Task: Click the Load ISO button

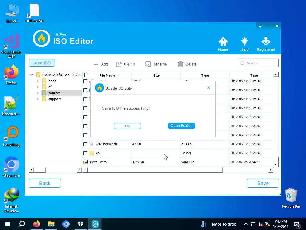Action: click(42, 63)
